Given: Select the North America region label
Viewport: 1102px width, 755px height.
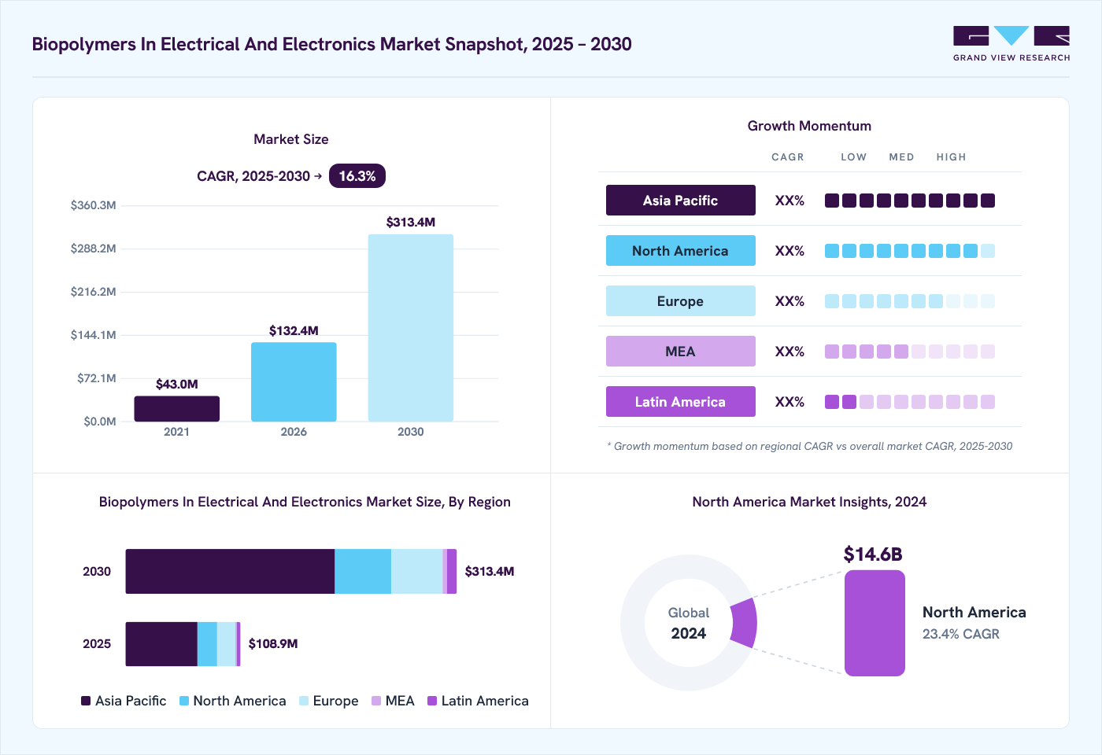Looking at the screenshot, I should click(x=680, y=251).
